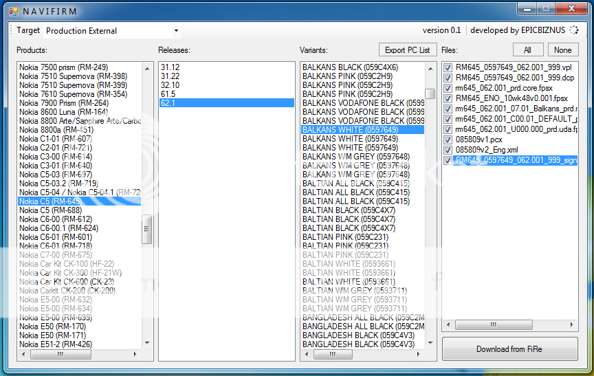
Task: Select release 62.1
Action: pos(227,103)
